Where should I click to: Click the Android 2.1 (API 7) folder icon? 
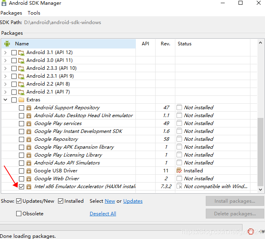[21, 92]
